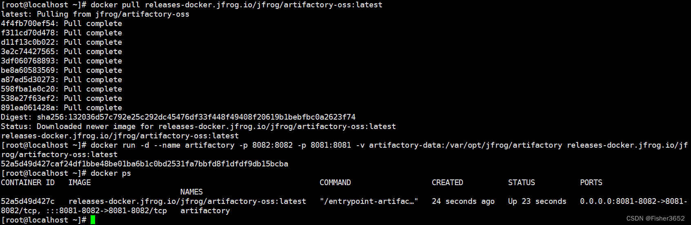This screenshot has height=225, width=691.
Task: Click layer 4f4fb700ef54 pull complete line
Action: [61, 24]
